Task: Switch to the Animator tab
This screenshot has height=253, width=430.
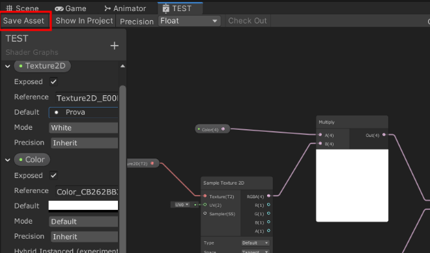Action: pos(125,8)
